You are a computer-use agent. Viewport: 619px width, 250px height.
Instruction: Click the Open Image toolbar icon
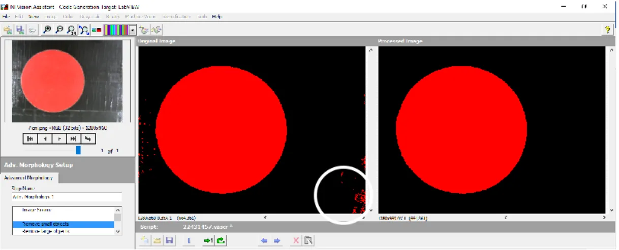click(8, 30)
